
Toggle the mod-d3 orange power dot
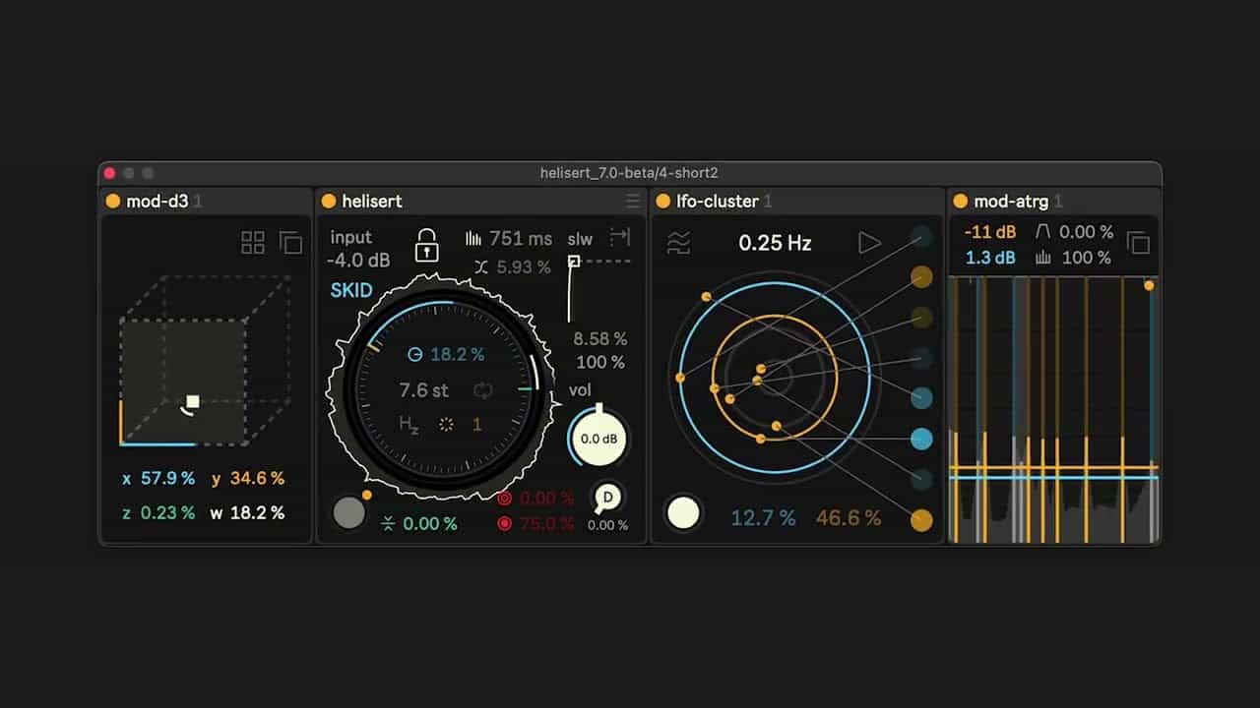point(113,202)
